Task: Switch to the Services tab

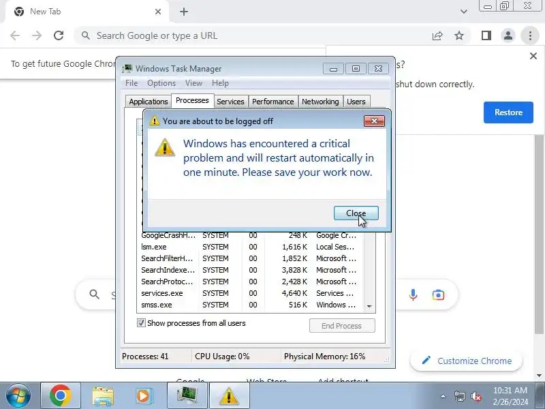Action: tap(230, 102)
